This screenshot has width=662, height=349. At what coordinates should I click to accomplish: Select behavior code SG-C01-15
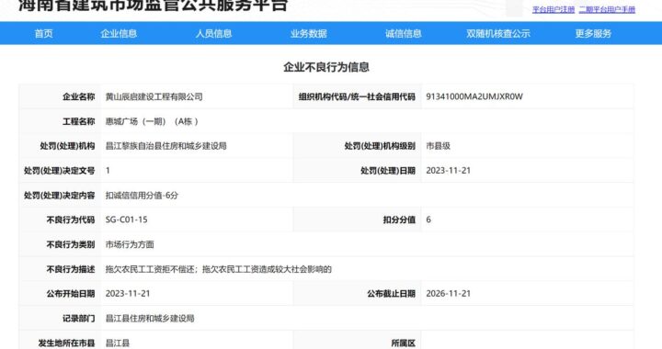click(127, 220)
